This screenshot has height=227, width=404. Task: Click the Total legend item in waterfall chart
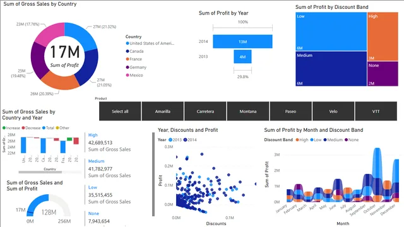click(x=48, y=128)
